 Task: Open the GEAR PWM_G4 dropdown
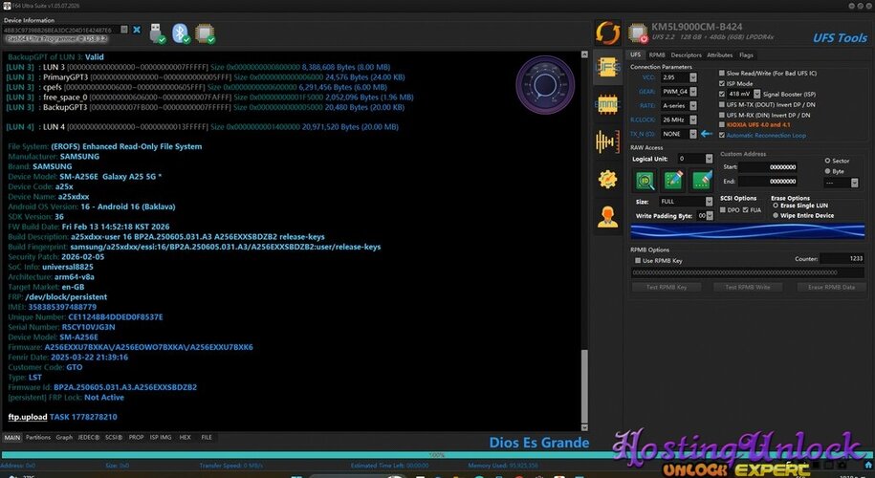[x=679, y=92]
